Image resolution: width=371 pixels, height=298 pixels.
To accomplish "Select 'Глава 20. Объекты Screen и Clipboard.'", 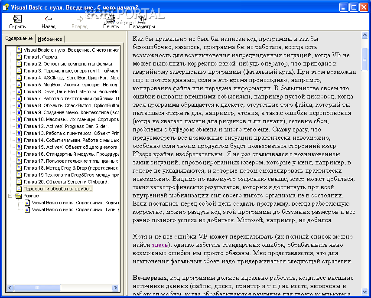I will click(66, 182).
